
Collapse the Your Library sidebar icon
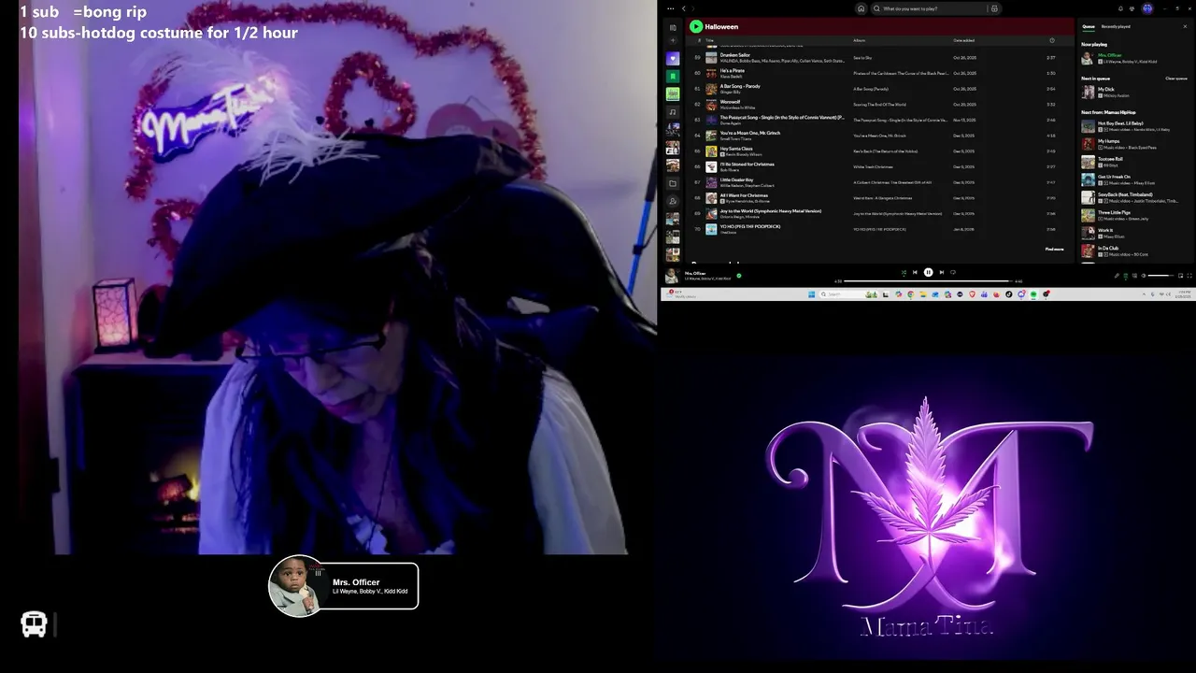(x=673, y=27)
